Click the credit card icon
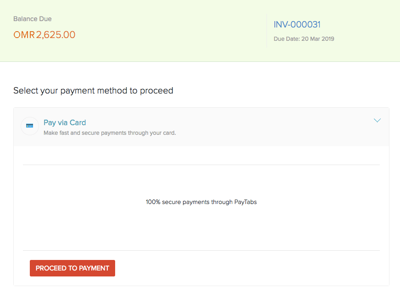The image size is (400, 298). (x=30, y=126)
